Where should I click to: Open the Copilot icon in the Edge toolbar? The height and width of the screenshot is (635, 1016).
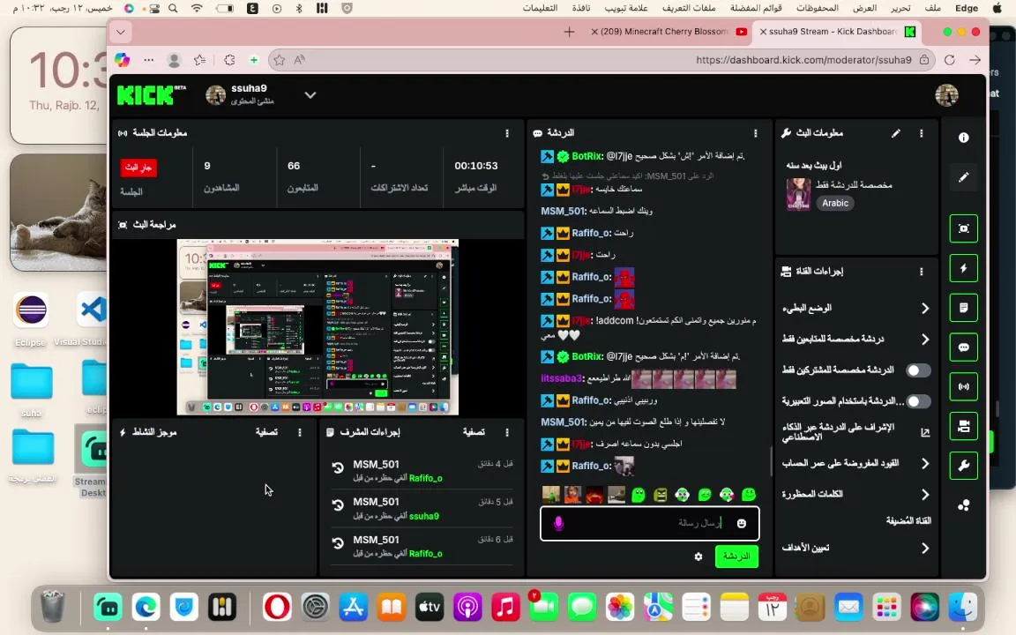(122, 60)
